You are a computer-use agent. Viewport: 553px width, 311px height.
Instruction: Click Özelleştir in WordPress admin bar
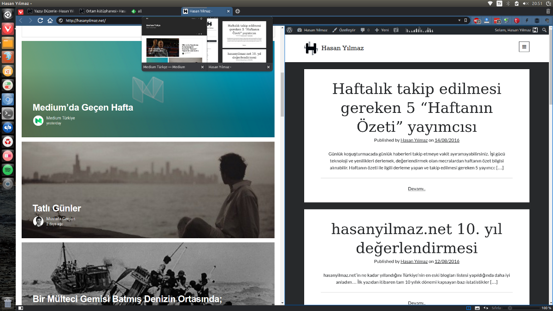344,30
